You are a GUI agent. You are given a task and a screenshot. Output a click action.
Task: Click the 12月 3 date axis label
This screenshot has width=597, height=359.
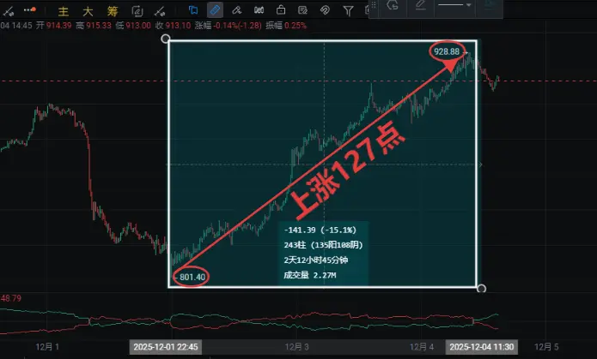click(x=297, y=346)
